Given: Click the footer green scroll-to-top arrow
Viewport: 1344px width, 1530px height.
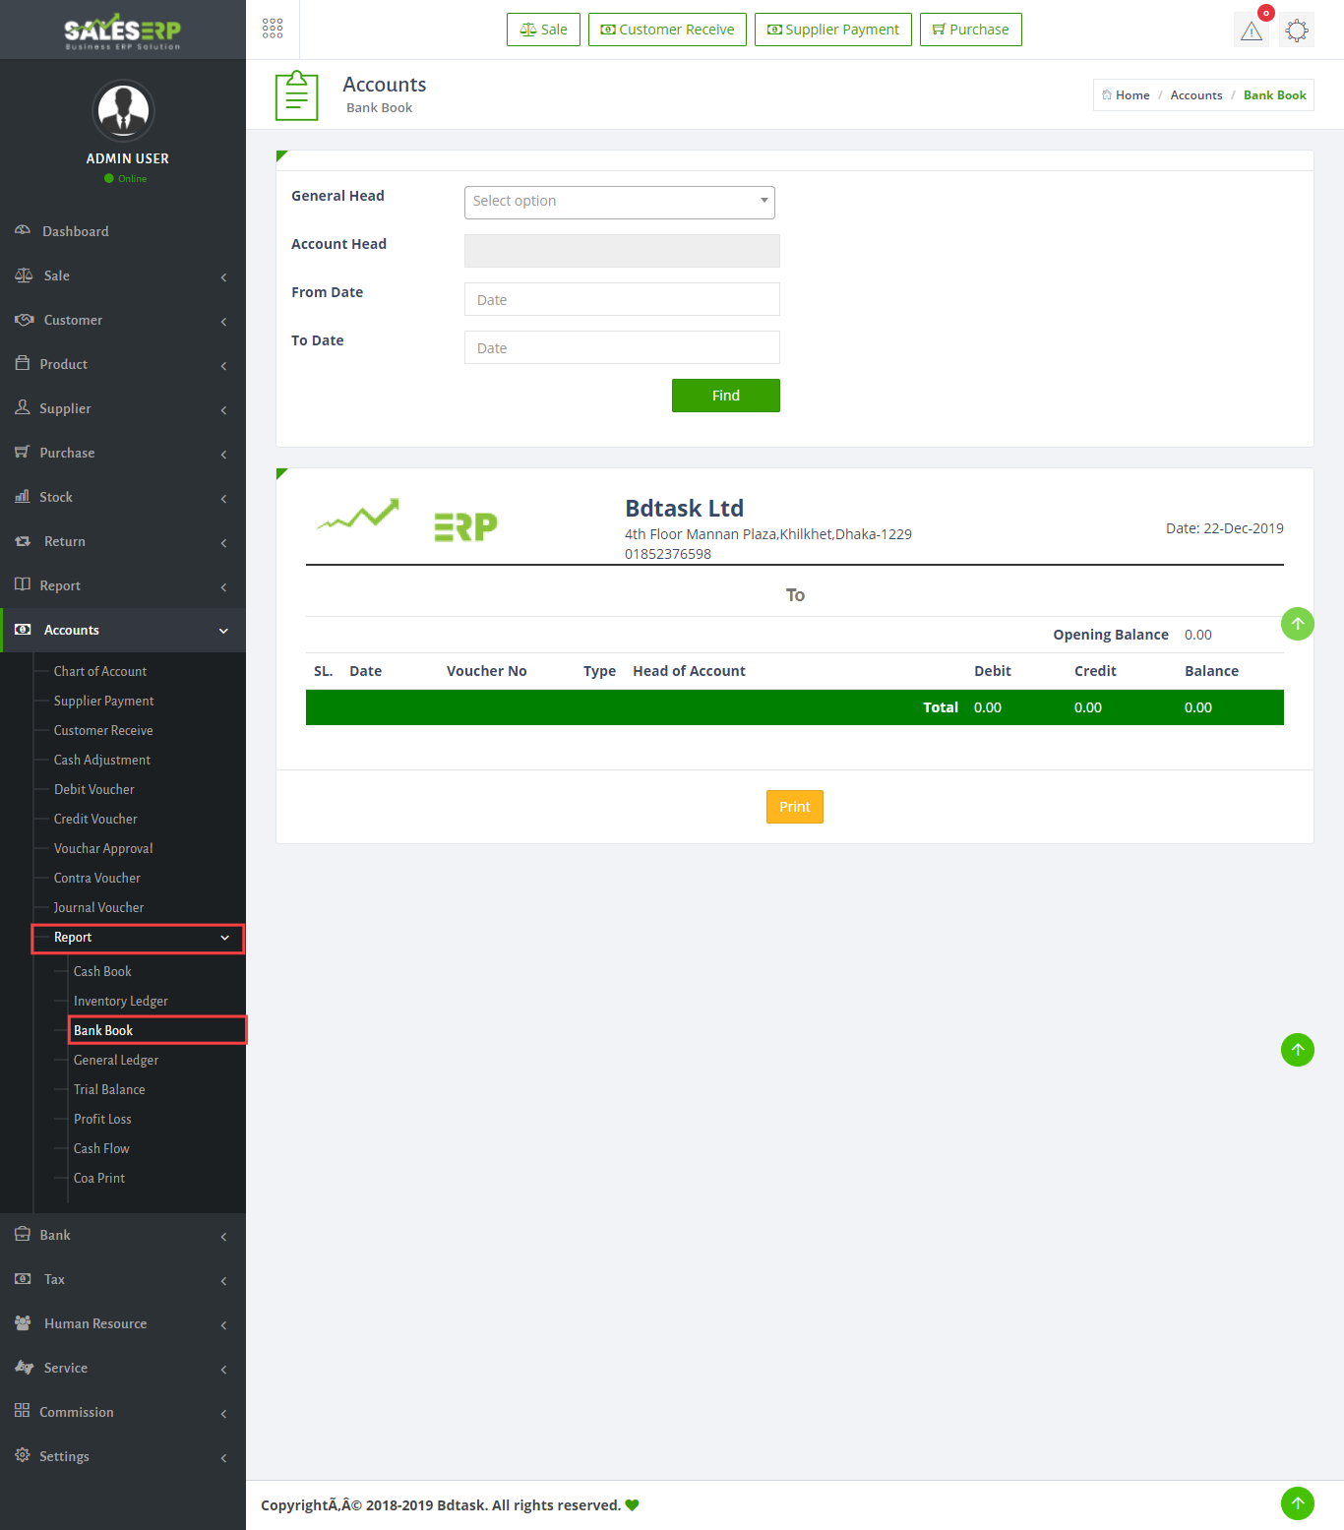Looking at the screenshot, I should [1297, 1502].
